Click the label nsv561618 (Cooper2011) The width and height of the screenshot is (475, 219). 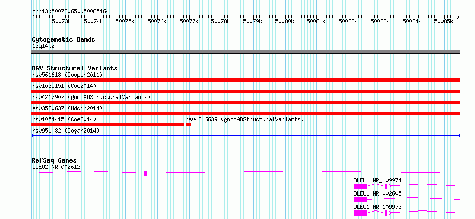[x=67, y=75]
